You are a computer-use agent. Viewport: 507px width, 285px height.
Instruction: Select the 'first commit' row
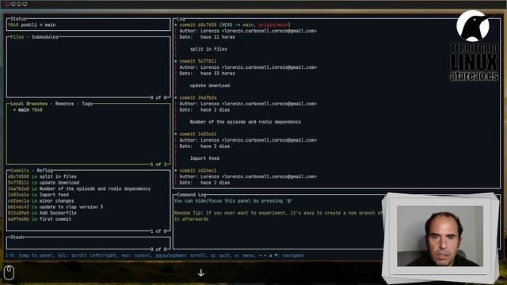[89, 219]
